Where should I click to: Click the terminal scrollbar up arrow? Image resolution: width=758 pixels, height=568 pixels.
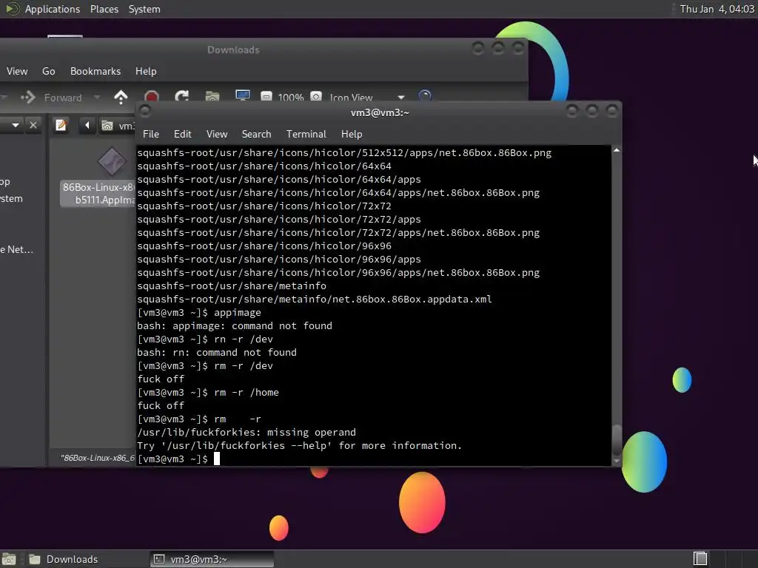617,151
